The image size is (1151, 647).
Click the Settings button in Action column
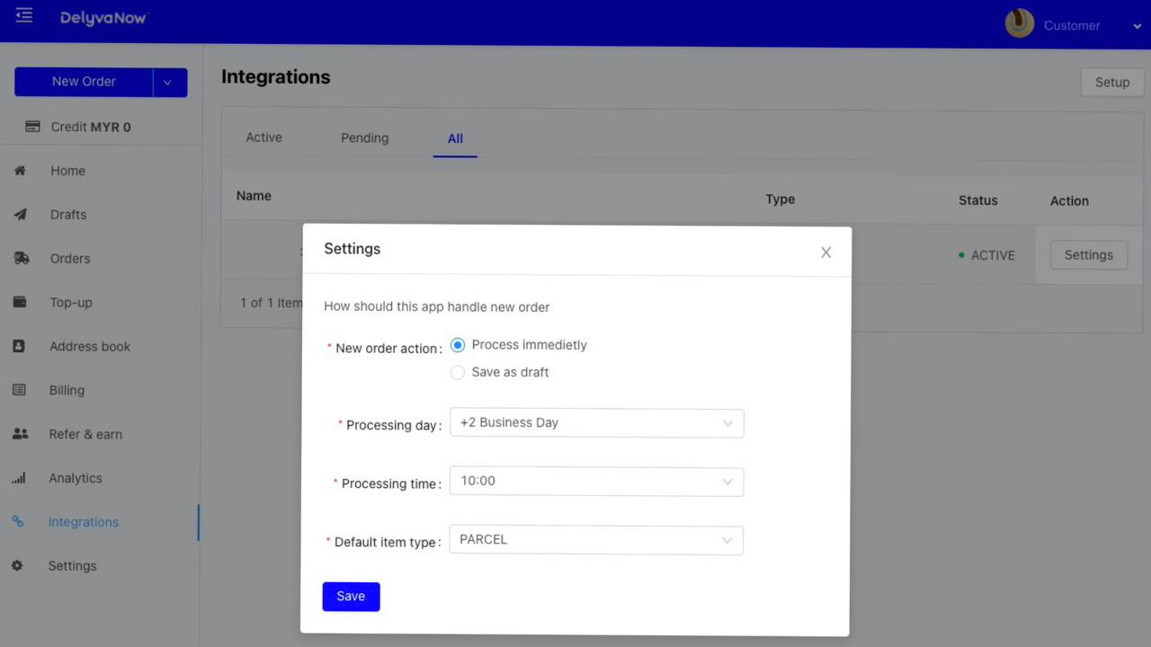(1089, 255)
